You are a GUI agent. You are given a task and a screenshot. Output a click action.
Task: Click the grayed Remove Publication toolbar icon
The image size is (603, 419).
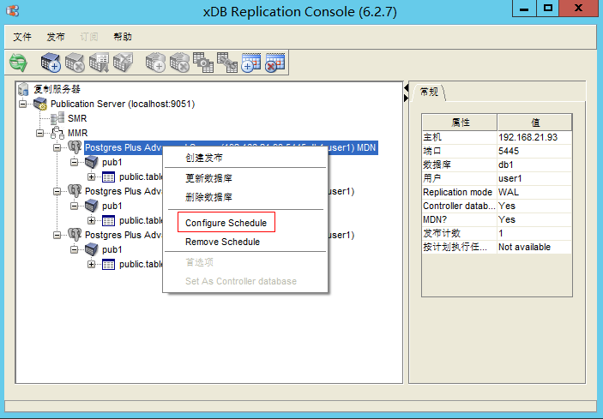(75, 63)
